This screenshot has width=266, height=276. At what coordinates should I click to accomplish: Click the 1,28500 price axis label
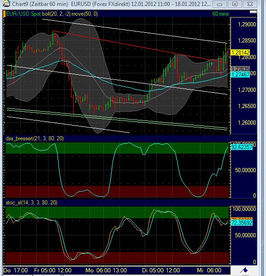click(247, 41)
